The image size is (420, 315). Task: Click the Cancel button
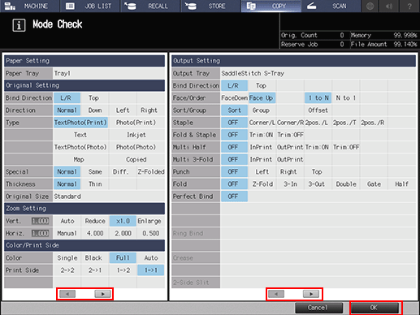318,308
